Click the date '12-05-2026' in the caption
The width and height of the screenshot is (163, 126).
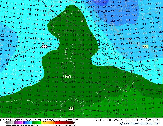pos(111,120)
